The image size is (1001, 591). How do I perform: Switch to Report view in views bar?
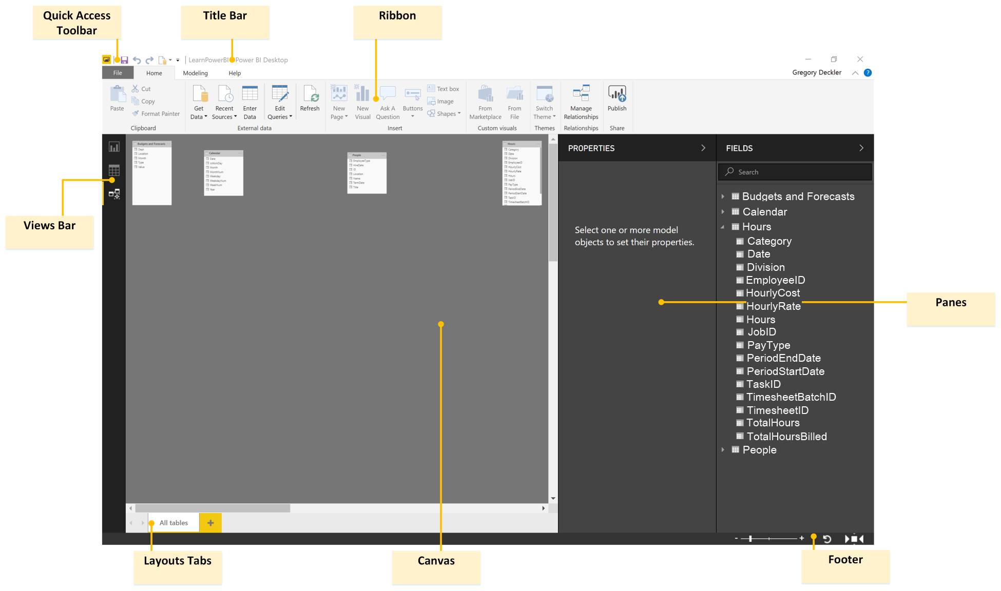click(x=114, y=147)
